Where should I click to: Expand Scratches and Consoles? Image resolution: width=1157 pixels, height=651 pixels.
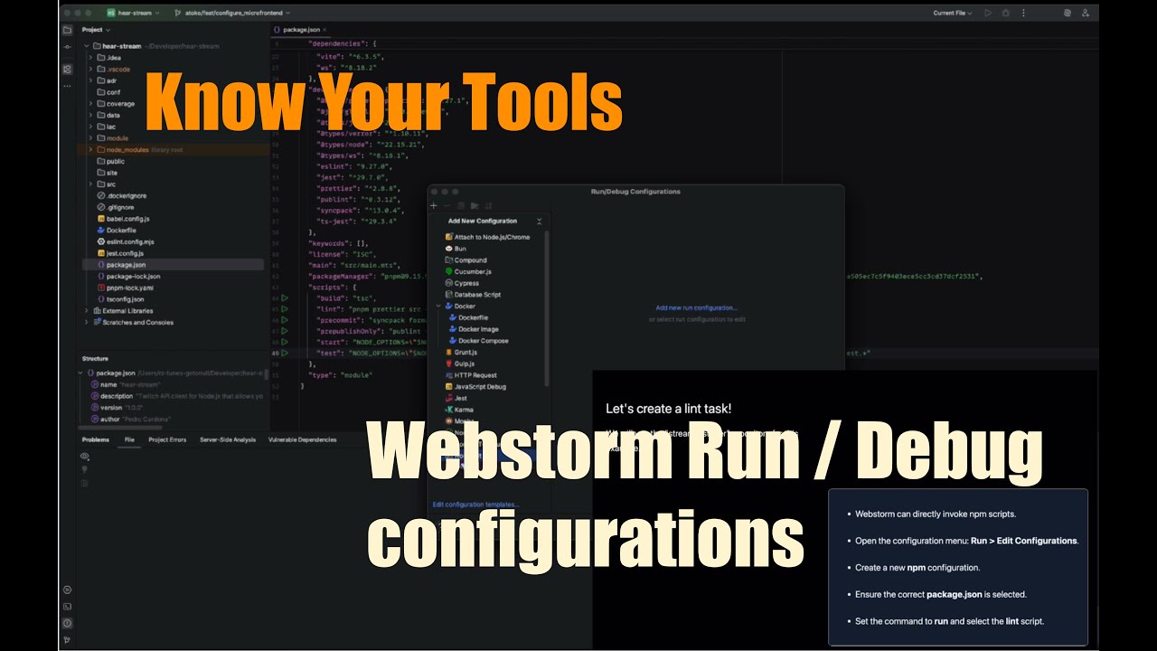tap(87, 322)
